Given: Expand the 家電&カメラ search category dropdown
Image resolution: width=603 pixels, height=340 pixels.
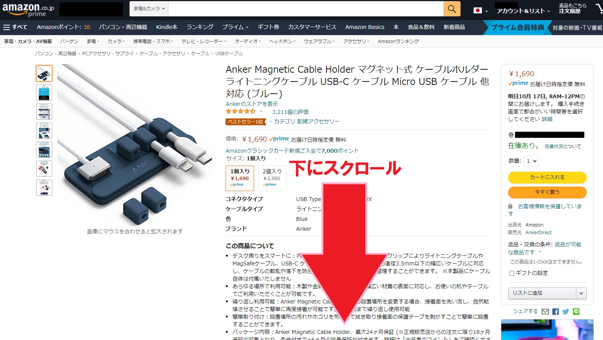Looking at the screenshot, I should pyautogui.click(x=149, y=9).
